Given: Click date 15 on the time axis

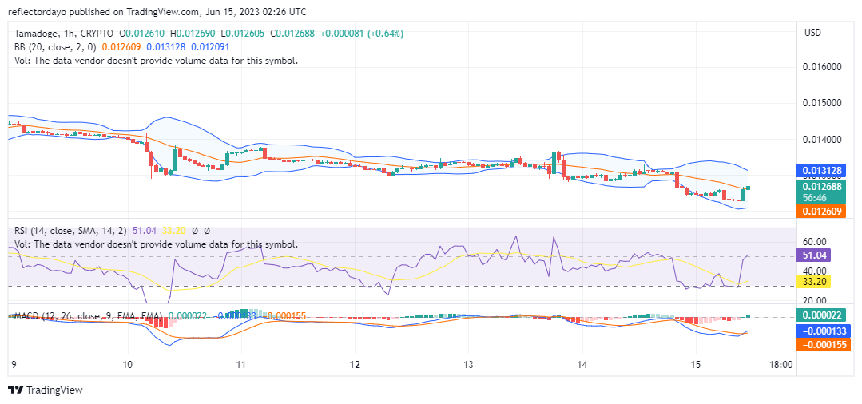Looking at the screenshot, I should 695,364.
